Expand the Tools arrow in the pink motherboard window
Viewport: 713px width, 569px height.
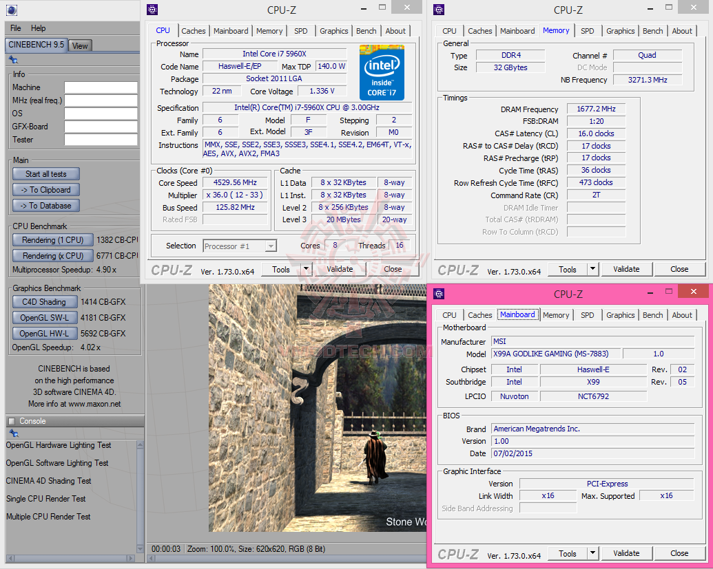coord(592,554)
